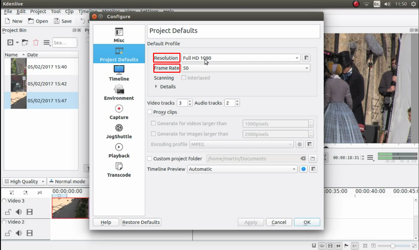Viewport: 419px width, 250px height.
Task: Open the Normal mode dropdown
Action: 68,182
